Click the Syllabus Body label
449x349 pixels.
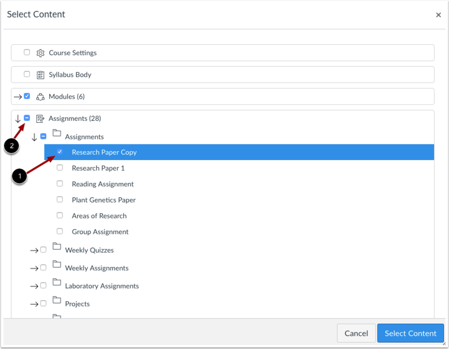pyautogui.click(x=70, y=75)
